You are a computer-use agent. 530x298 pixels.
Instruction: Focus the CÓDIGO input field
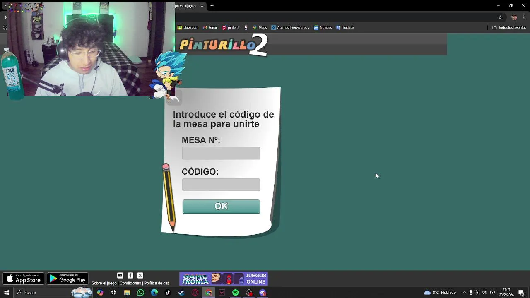[221, 185]
